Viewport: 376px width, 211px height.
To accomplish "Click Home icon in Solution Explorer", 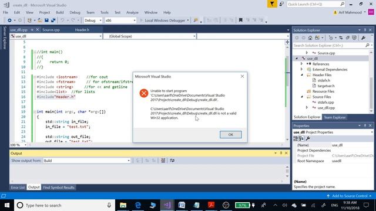I will (x=310, y=38).
